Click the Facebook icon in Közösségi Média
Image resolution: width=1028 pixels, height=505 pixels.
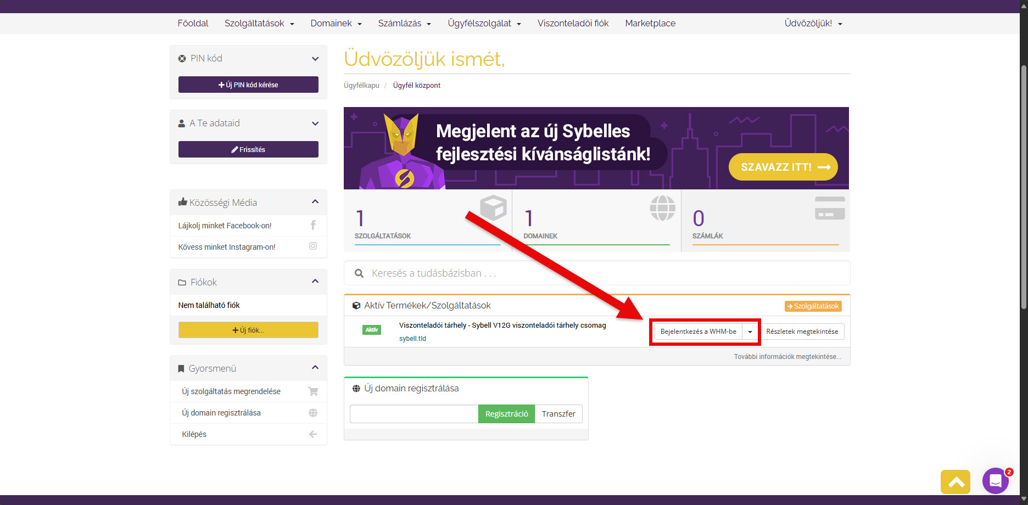pos(313,225)
